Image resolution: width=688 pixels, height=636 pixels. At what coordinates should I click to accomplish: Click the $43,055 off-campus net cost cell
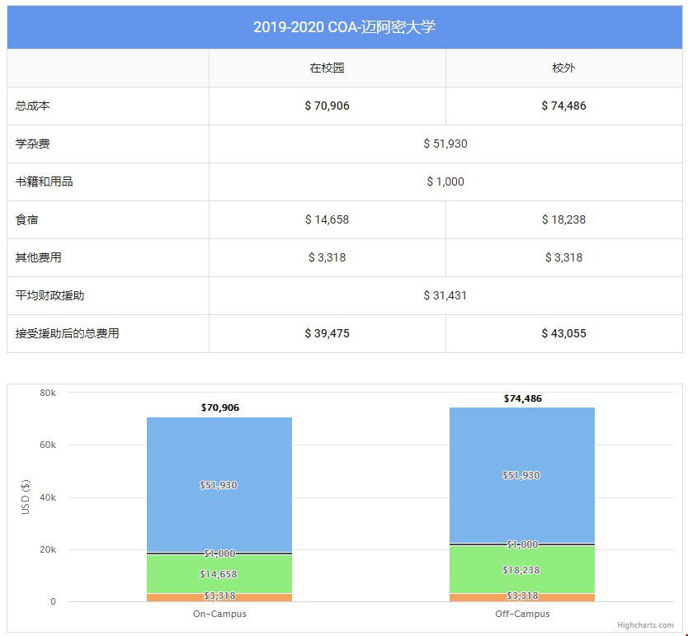point(563,333)
